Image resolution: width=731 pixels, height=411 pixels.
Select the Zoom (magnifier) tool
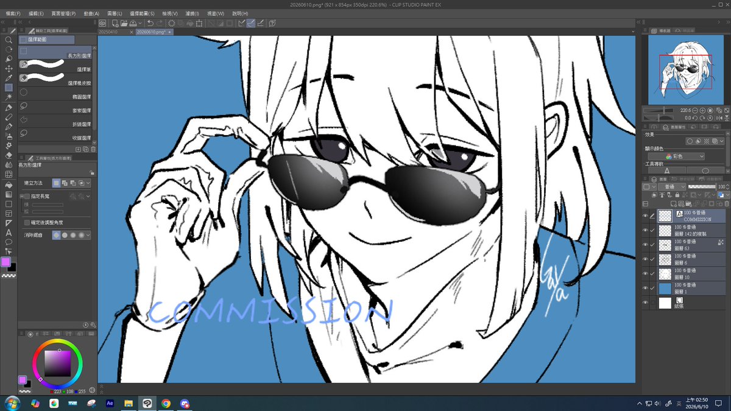tap(9, 40)
